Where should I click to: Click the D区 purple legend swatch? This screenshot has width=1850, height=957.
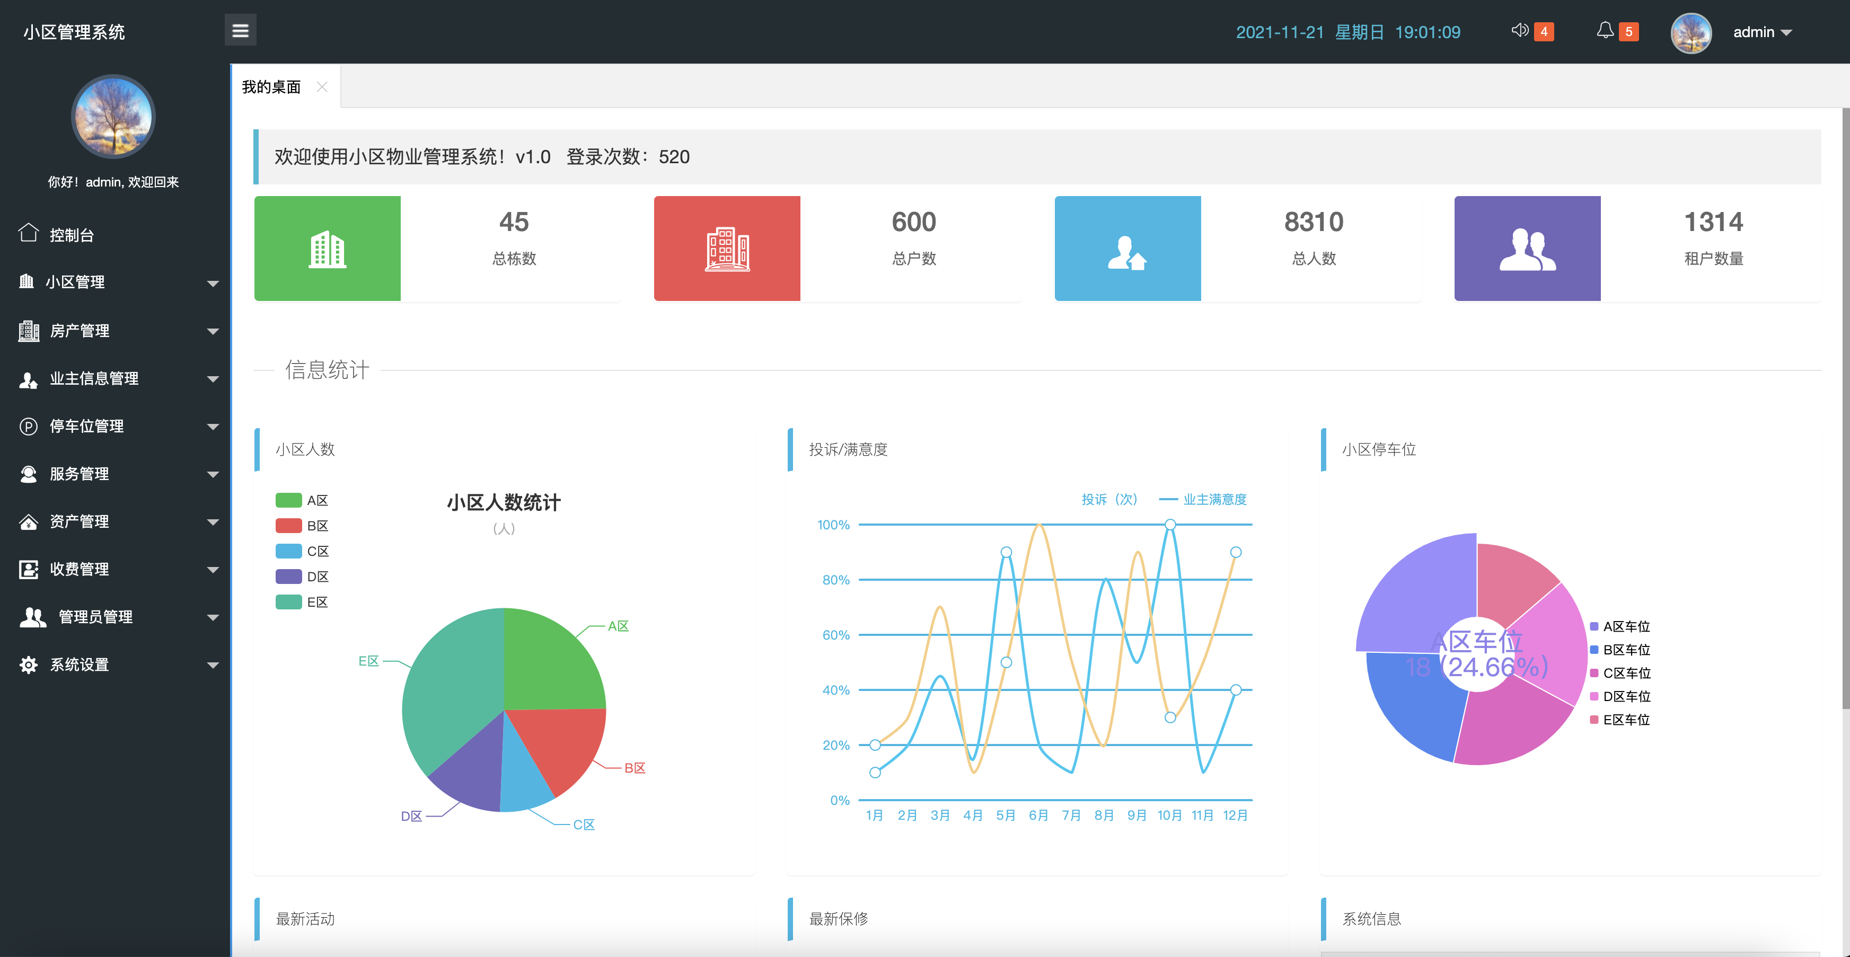288,577
